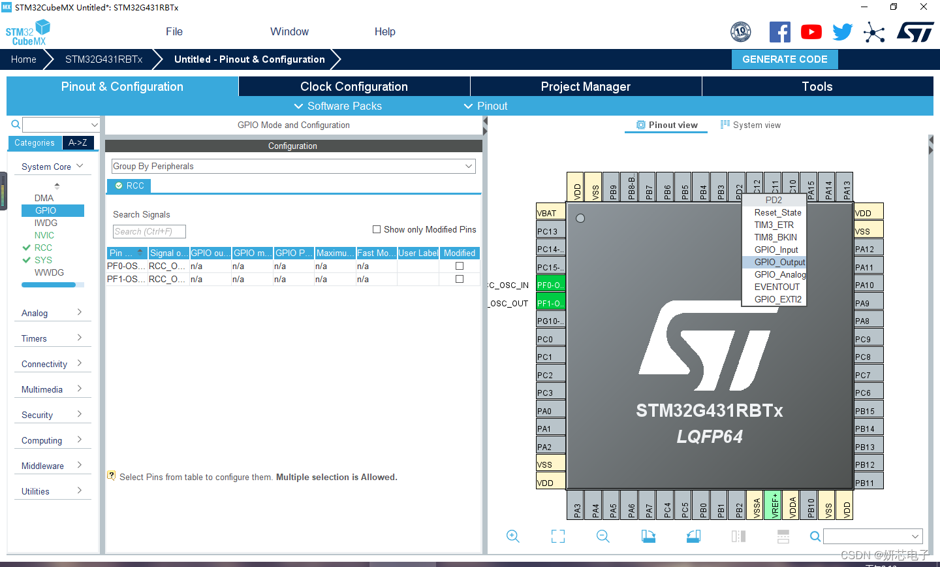Open the Window menu

289,31
